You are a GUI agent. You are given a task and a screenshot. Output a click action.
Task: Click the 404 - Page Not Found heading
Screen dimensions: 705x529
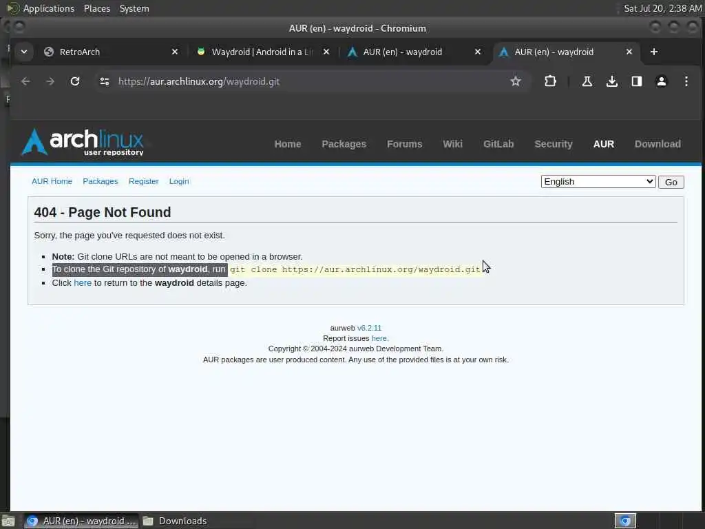tap(103, 212)
